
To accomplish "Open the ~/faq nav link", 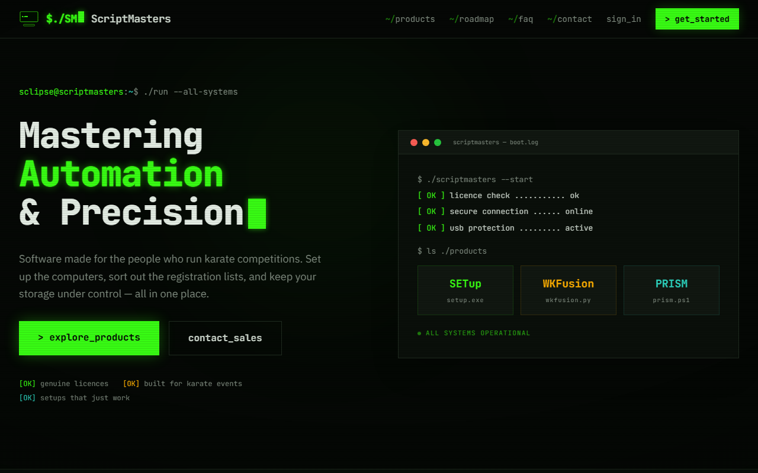I will pyautogui.click(x=521, y=19).
